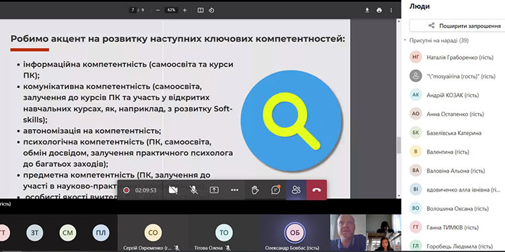This screenshot has height=252, width=505.
Task: Click the page number field showing 7
Action: tap(133, 10)
